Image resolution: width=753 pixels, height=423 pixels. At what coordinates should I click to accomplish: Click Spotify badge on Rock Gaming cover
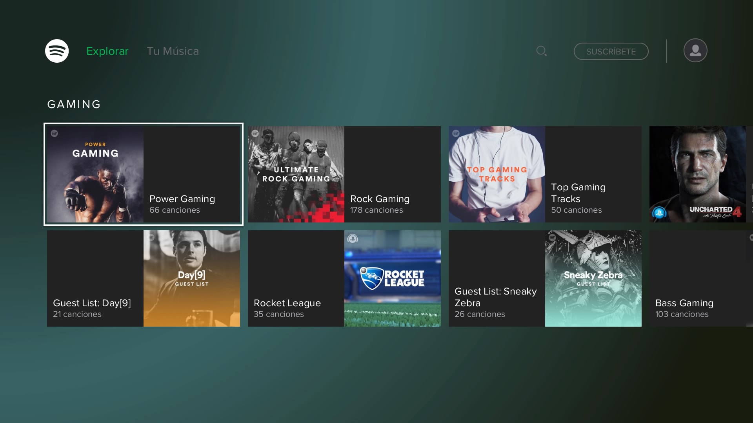(255, 134)
